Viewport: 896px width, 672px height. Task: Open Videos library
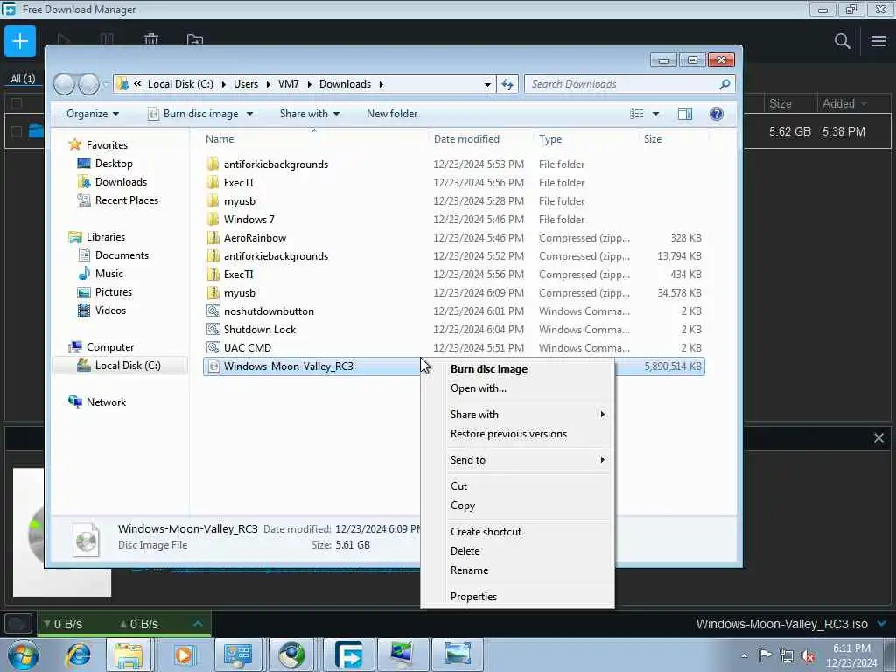(110, 311)
